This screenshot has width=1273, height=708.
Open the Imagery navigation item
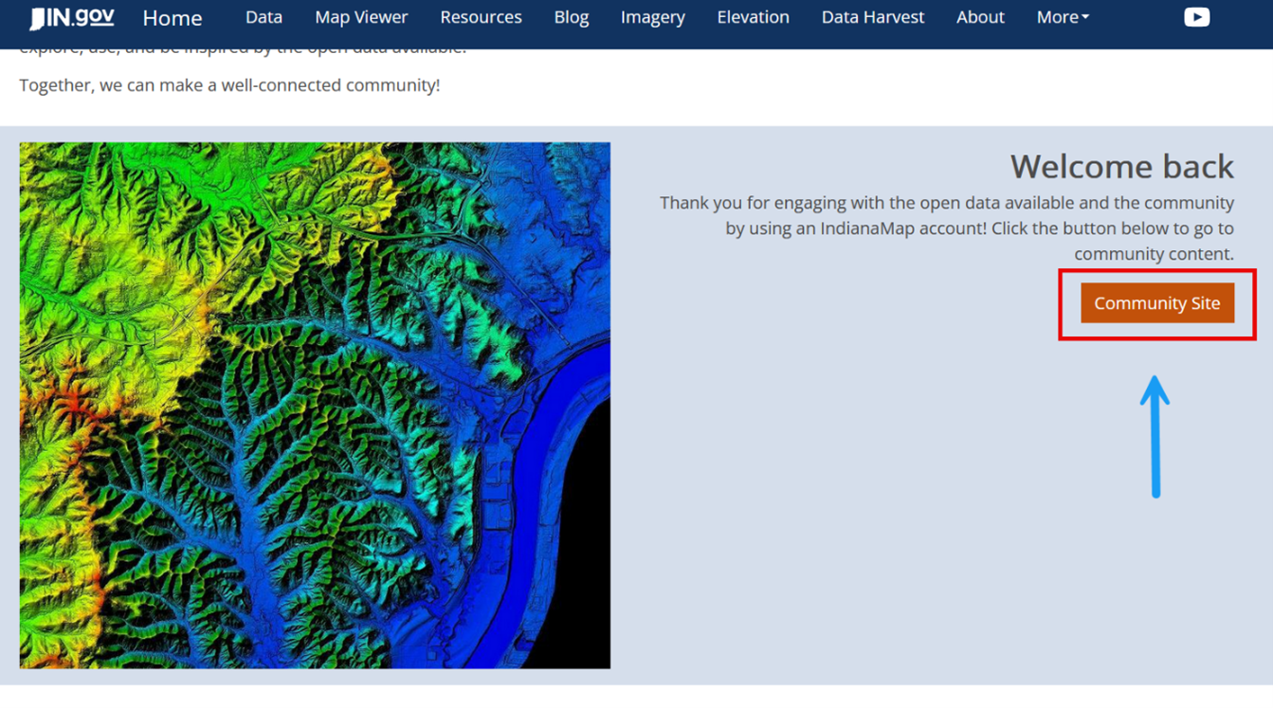coord(652,16)
